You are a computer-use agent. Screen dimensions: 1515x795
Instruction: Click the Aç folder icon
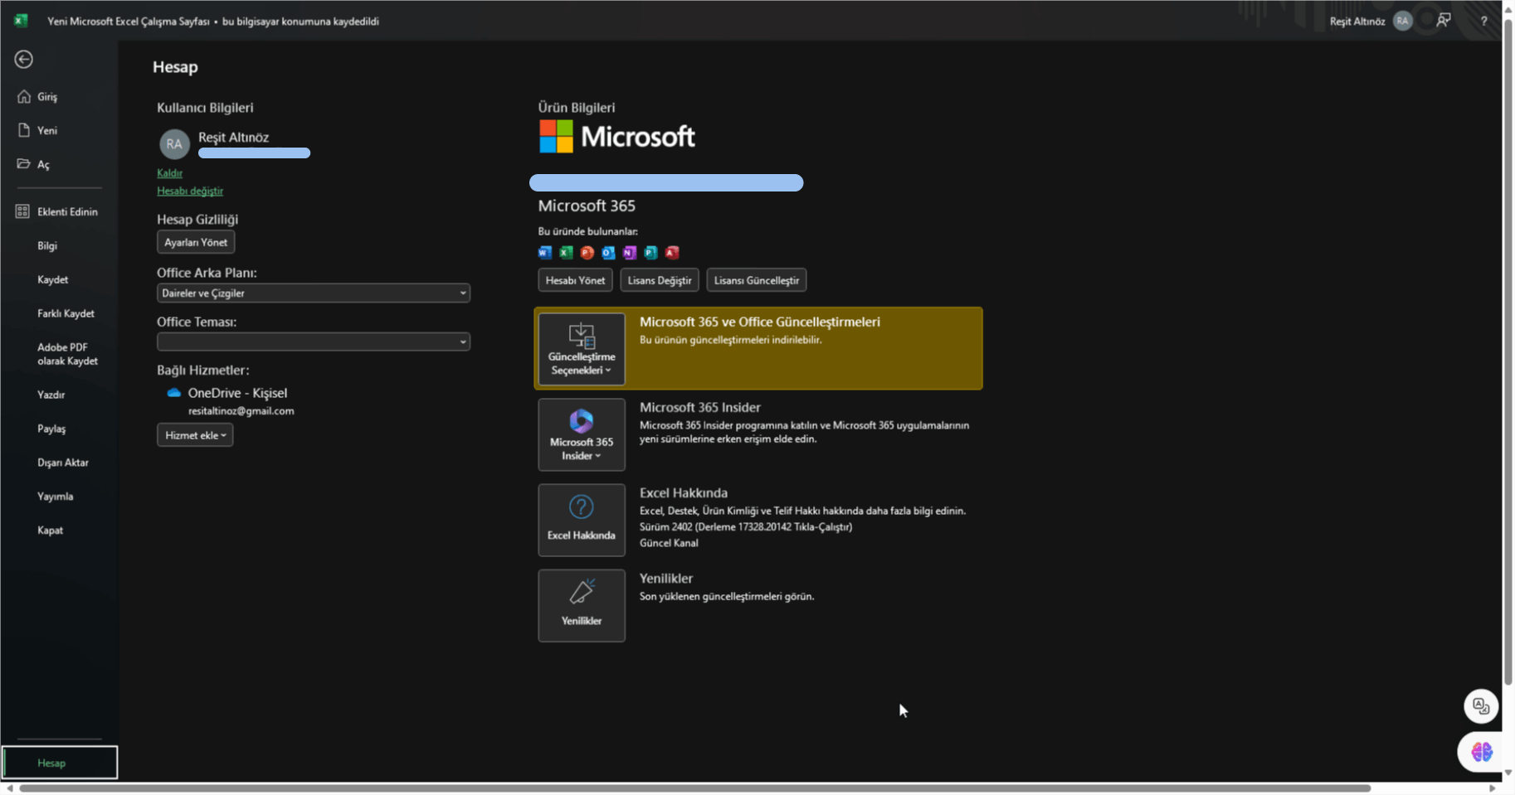pos(23,164)
